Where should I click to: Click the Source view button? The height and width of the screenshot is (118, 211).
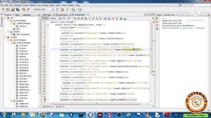click(x=45, y=18)
